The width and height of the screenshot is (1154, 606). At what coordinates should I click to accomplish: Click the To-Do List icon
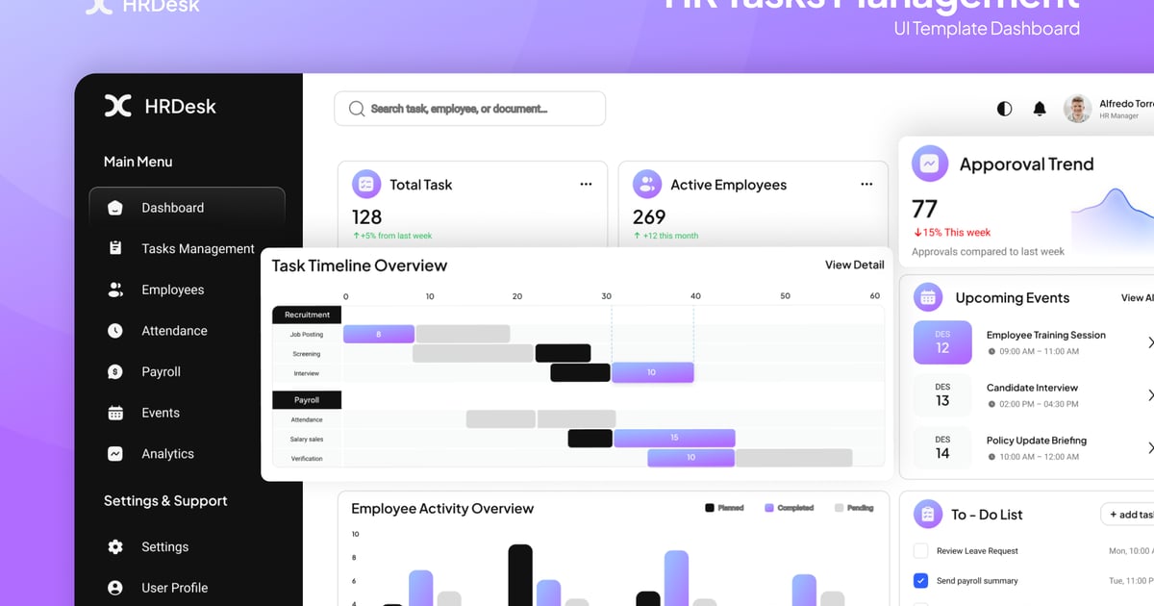click(x=928, y=514)
